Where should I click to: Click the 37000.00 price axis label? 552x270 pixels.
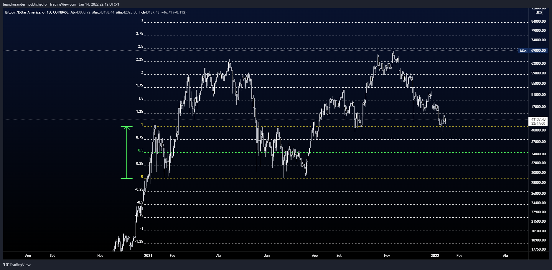(x=538, y=142)
